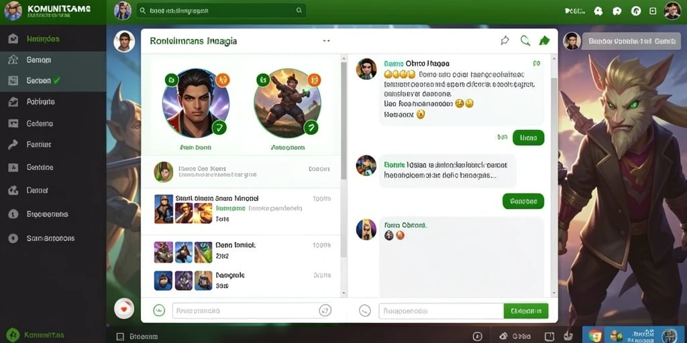Viewport: 687px width, 343px height.
Task: Click the green top-left badge on the gunner hero
Action: [x=263, y=80]
